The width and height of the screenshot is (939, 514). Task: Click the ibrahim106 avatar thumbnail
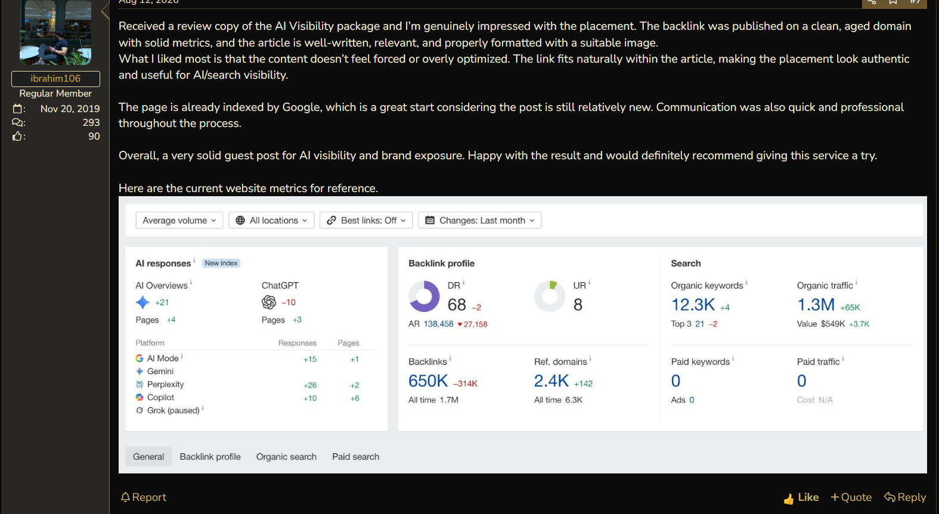(55, 32)
